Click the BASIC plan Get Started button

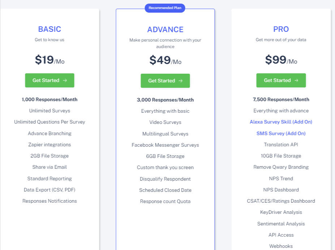coord(50,80)
